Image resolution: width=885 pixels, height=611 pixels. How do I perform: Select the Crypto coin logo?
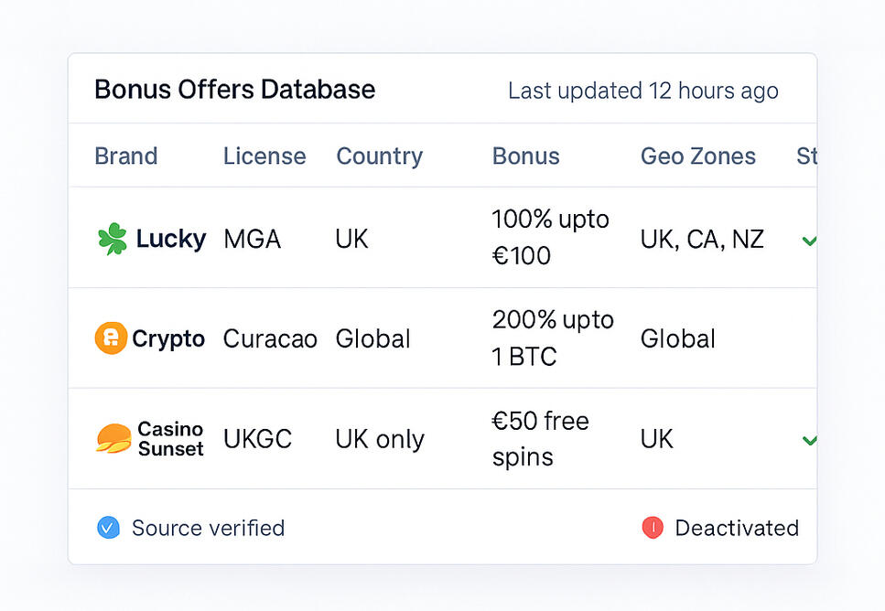point(113,338)
